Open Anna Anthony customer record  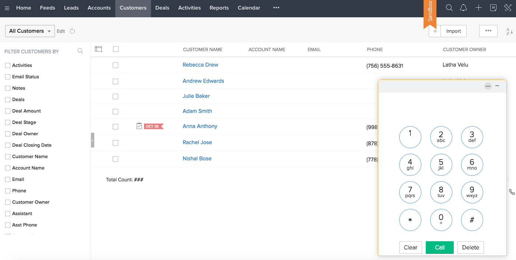pyautogui.click(x=200, y=126)
